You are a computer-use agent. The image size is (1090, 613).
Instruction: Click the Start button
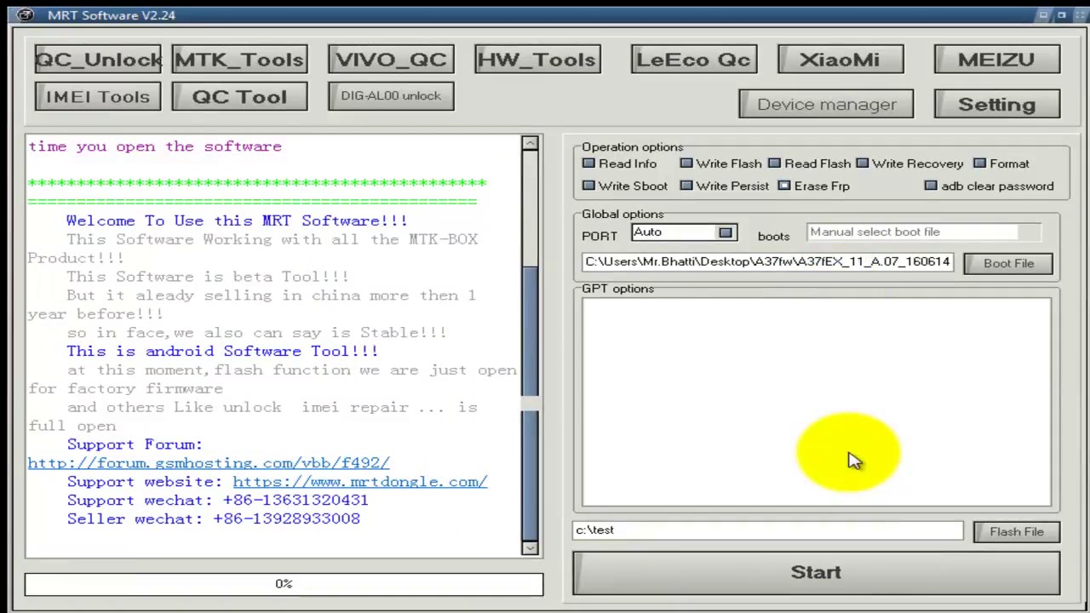click(x=816, y=572)
